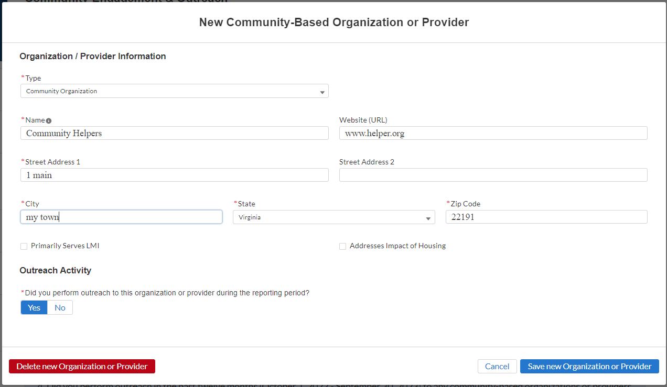Click the Street Address 1 field
The image size is (667, 387).
174,175
